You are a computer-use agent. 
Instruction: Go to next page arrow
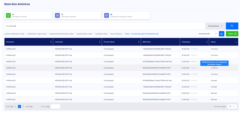click(23, 107)
